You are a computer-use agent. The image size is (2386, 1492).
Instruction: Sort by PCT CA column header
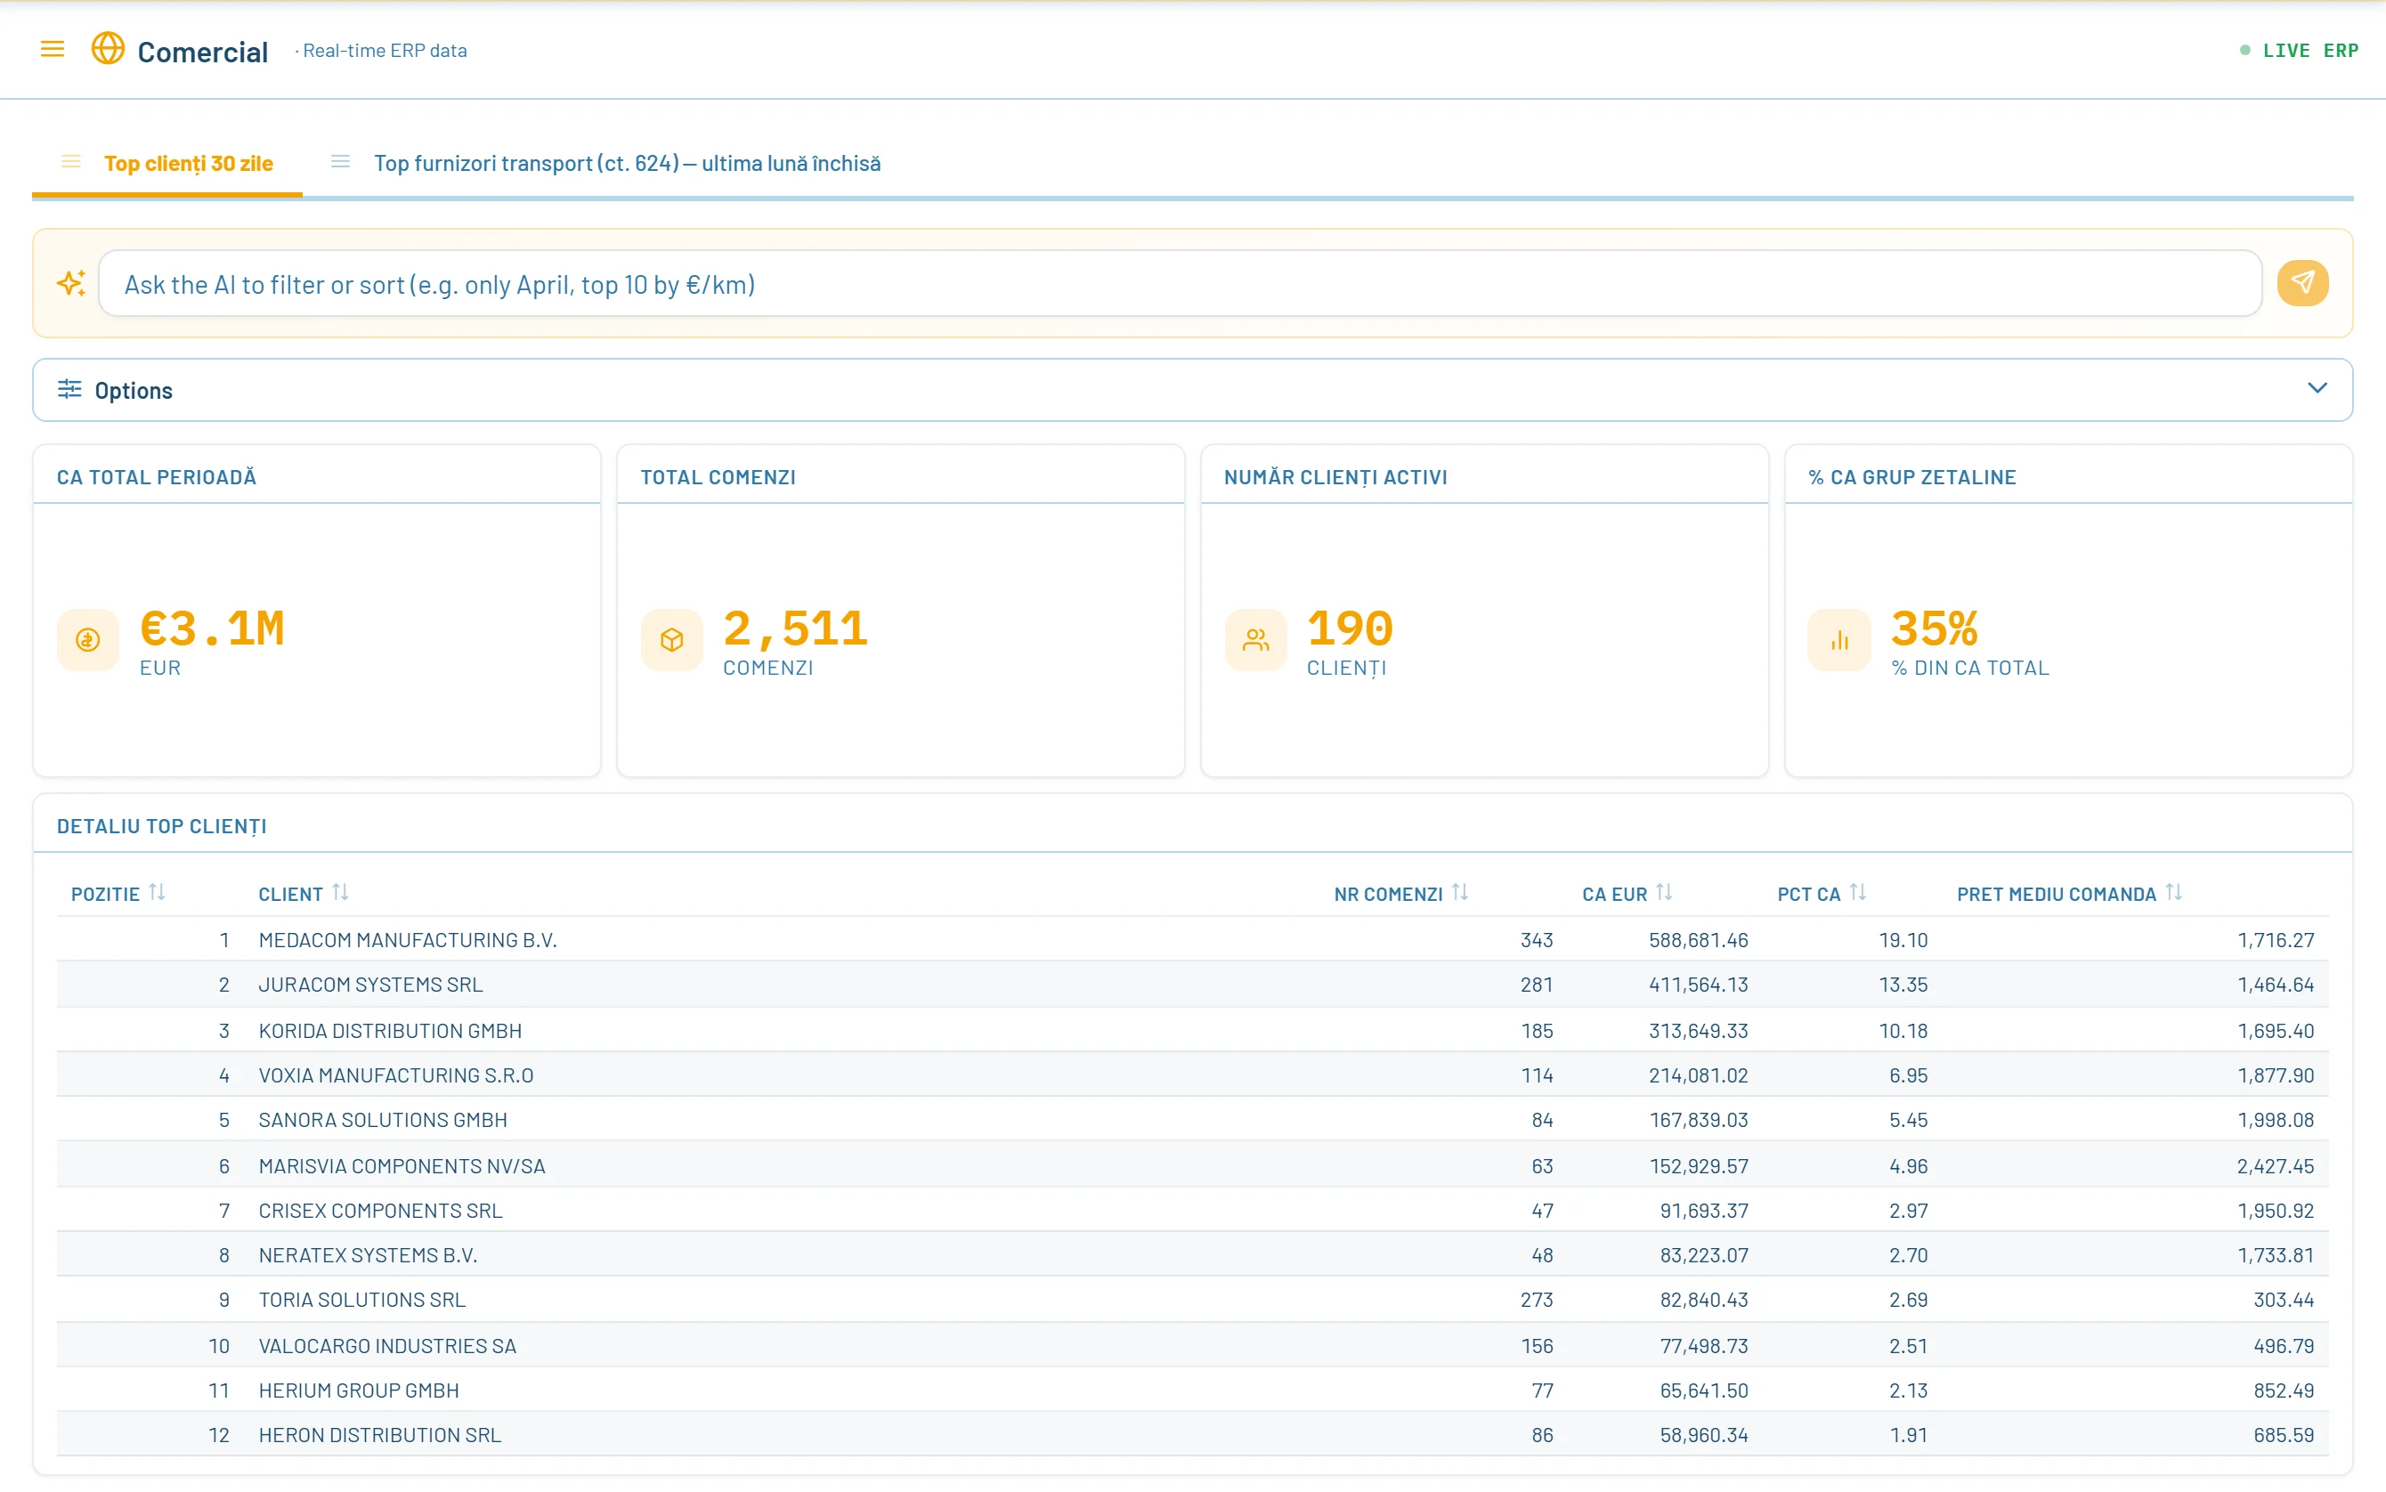click(1809, 894)
